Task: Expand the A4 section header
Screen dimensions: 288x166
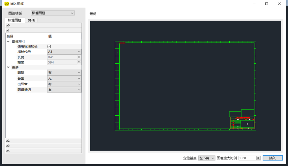Action: click(x=43, y=151)
